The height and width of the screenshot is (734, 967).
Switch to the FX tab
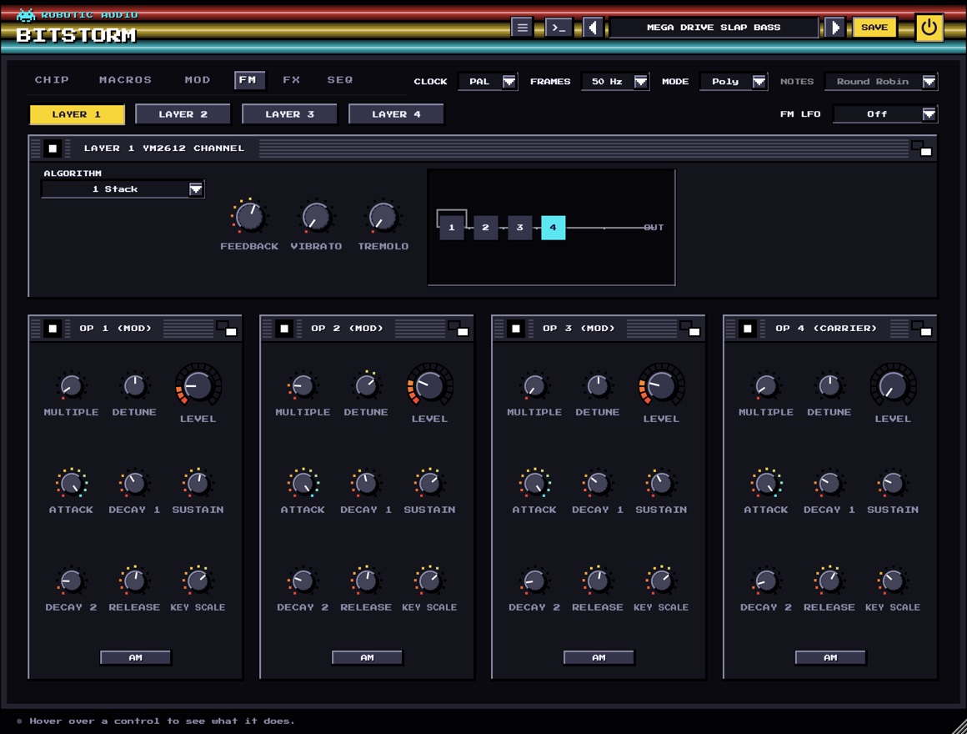[x=291, y=79]
